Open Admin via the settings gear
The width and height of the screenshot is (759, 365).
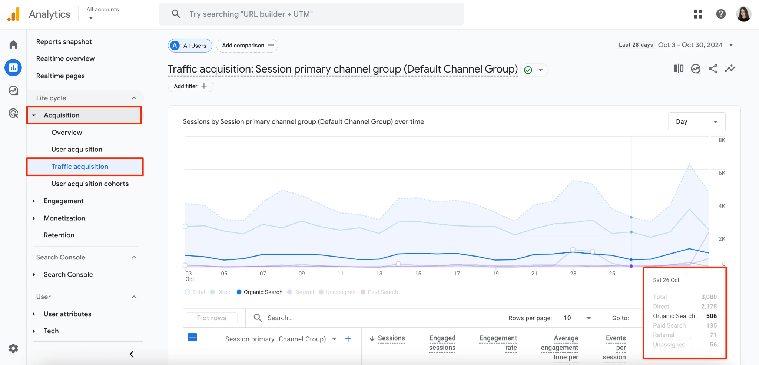[x=13, y=348]
